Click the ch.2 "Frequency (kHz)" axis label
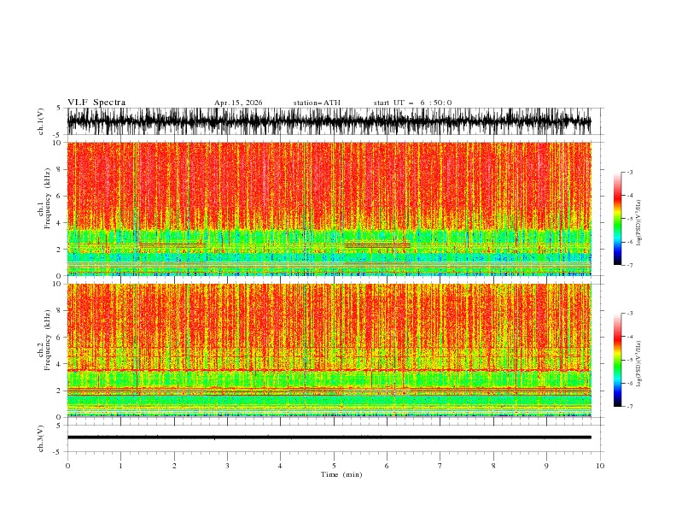Viewport: 676px width, 523px height. point(48,340)
